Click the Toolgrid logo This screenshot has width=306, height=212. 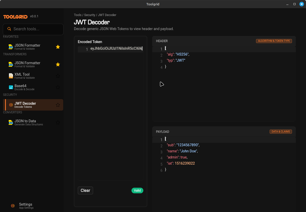click(x=15, y=17)
